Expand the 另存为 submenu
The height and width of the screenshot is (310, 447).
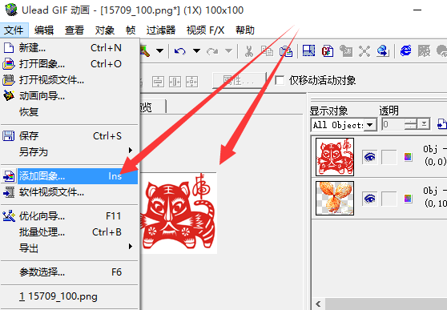(x=69, y=151)
